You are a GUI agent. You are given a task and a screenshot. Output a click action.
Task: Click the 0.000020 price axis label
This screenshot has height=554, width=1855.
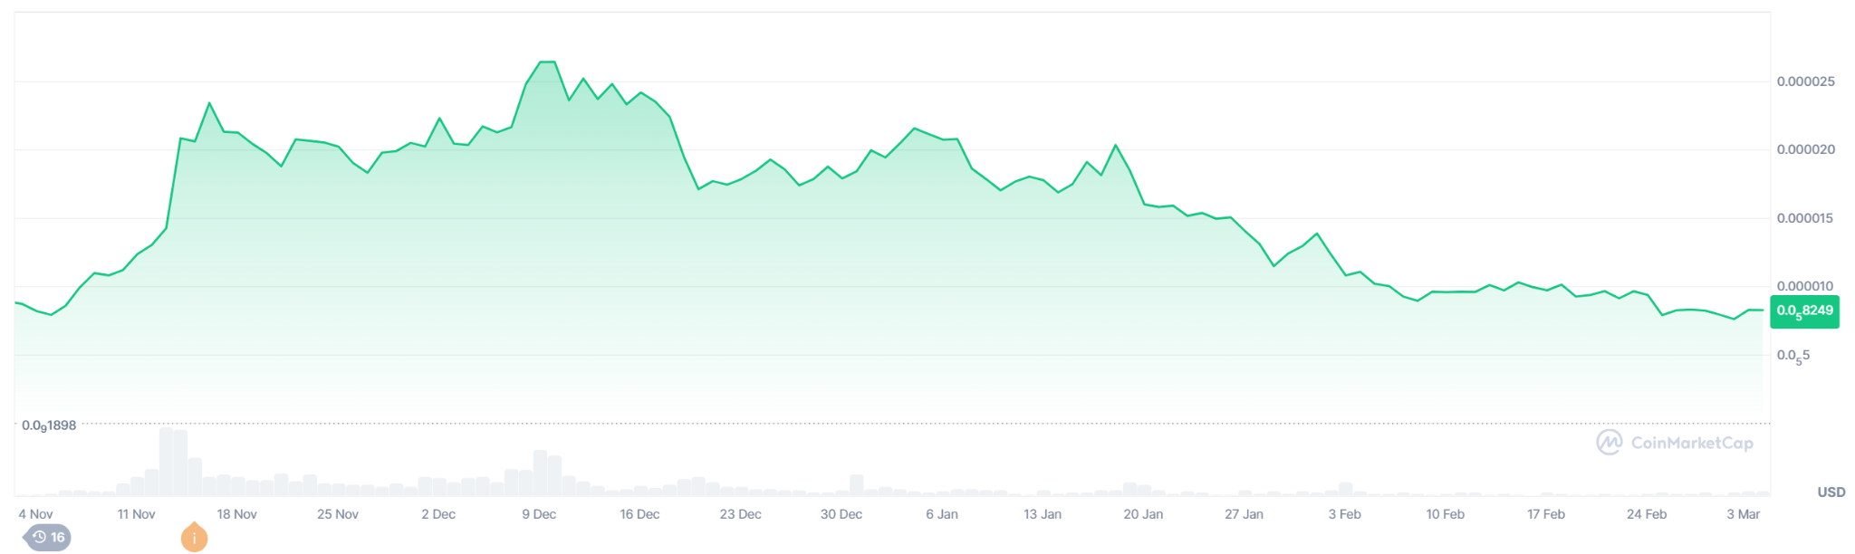1806,149
